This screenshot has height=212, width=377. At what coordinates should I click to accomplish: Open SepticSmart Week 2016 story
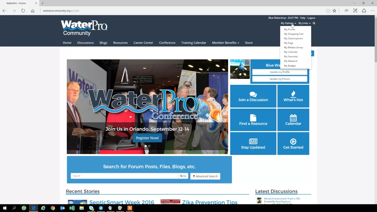122,202
